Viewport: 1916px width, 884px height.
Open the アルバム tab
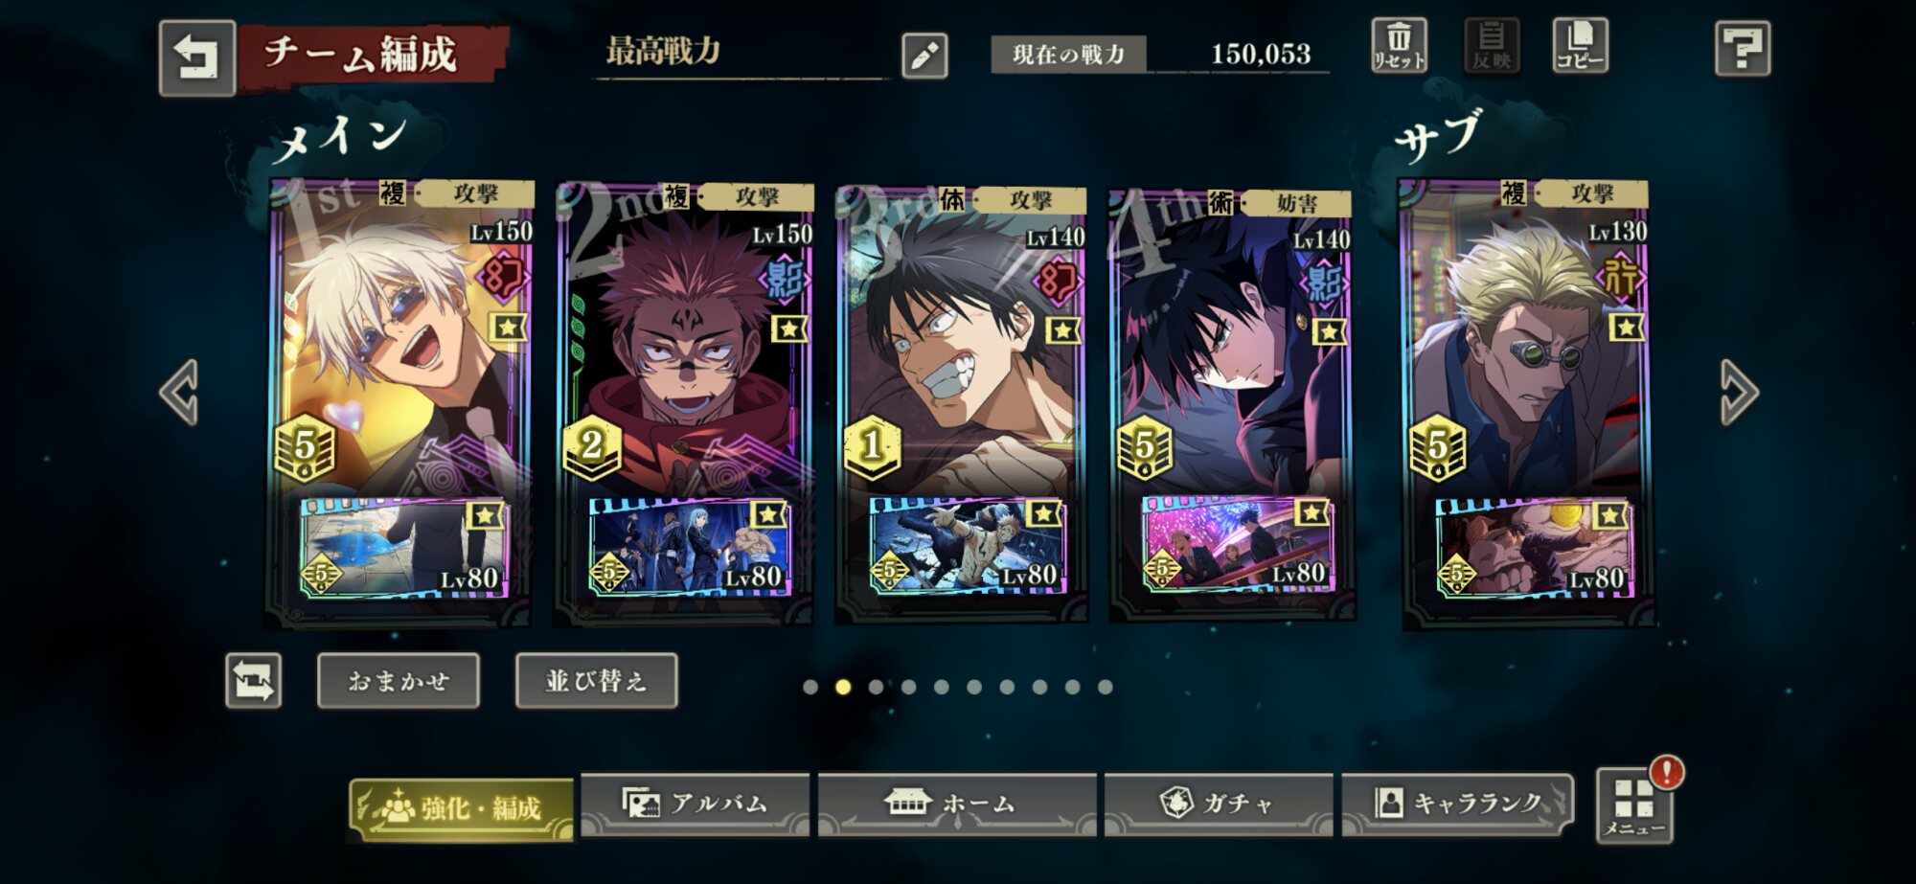696,805
